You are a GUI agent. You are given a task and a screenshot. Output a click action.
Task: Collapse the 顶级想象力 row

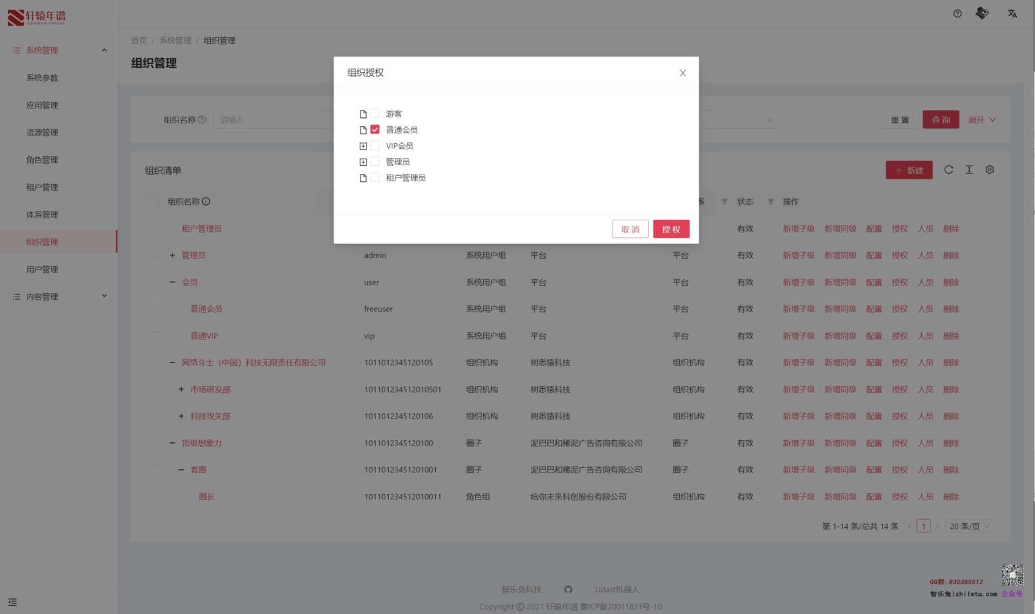click(172, 443)
